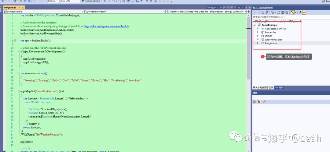Click 'app.UseSwaggerUI();' on line 14
The image size is (330, 152).
(x=36, y=62)
